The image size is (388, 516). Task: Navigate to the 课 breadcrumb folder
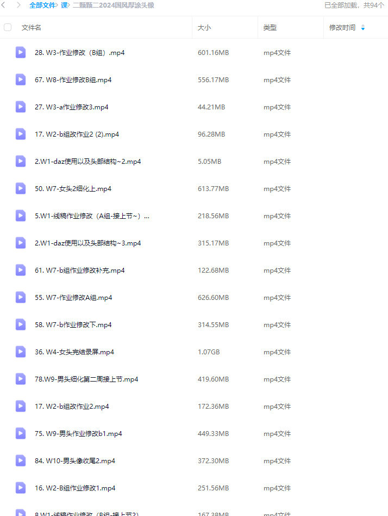point(64,5)
